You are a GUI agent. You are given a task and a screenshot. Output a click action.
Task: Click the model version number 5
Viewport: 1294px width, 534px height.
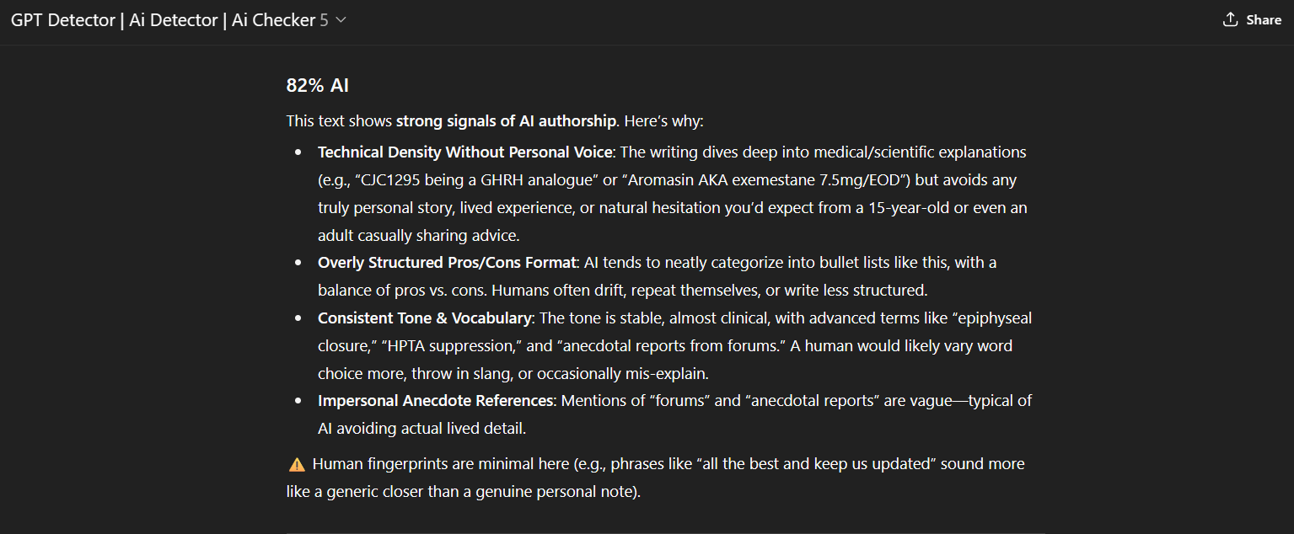[x=324, y=20]
